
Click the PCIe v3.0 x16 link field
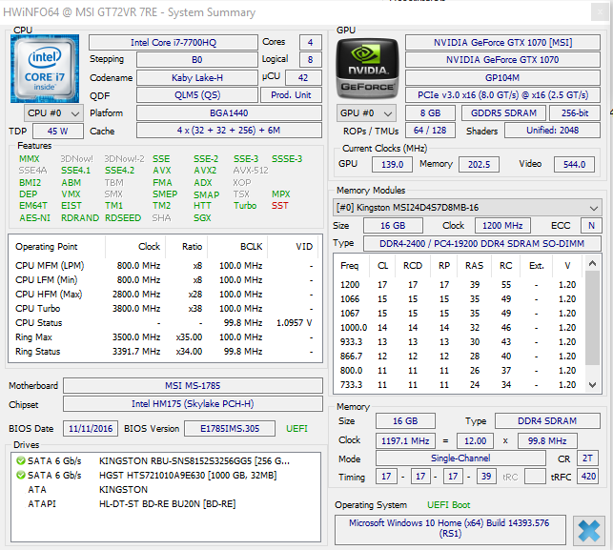click(502, 95)
